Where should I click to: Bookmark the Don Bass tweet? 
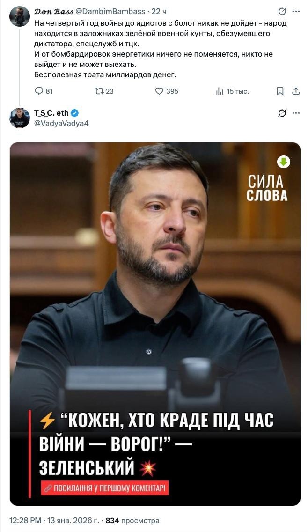tap(280, 91)
